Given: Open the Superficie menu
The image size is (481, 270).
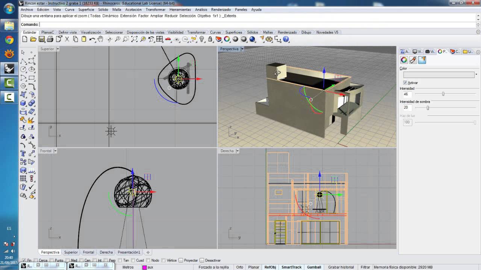Looking at the screenshot, I should point(86,10).
